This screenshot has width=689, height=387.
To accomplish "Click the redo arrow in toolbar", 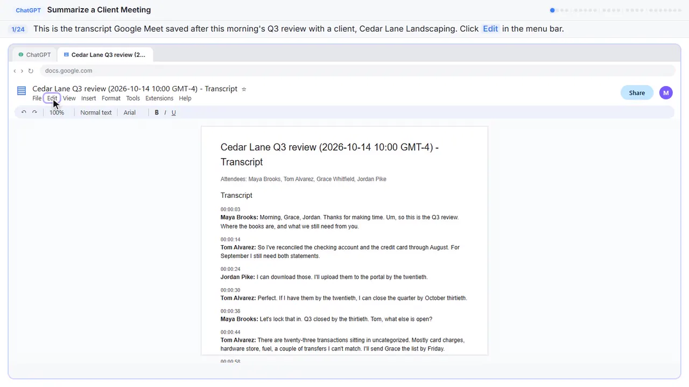I will [x=34, y=112].
